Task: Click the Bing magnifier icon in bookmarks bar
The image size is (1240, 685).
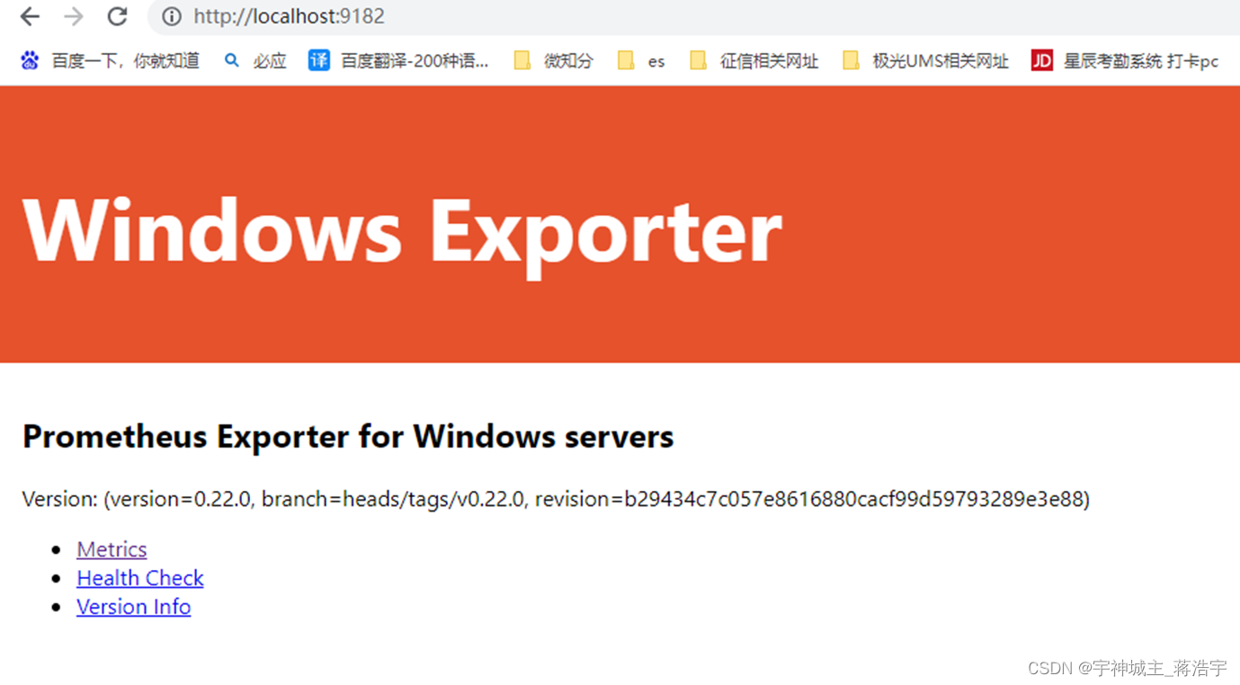Action: [x=232, y=59]
